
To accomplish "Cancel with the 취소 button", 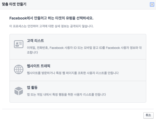I will [148, 115].
